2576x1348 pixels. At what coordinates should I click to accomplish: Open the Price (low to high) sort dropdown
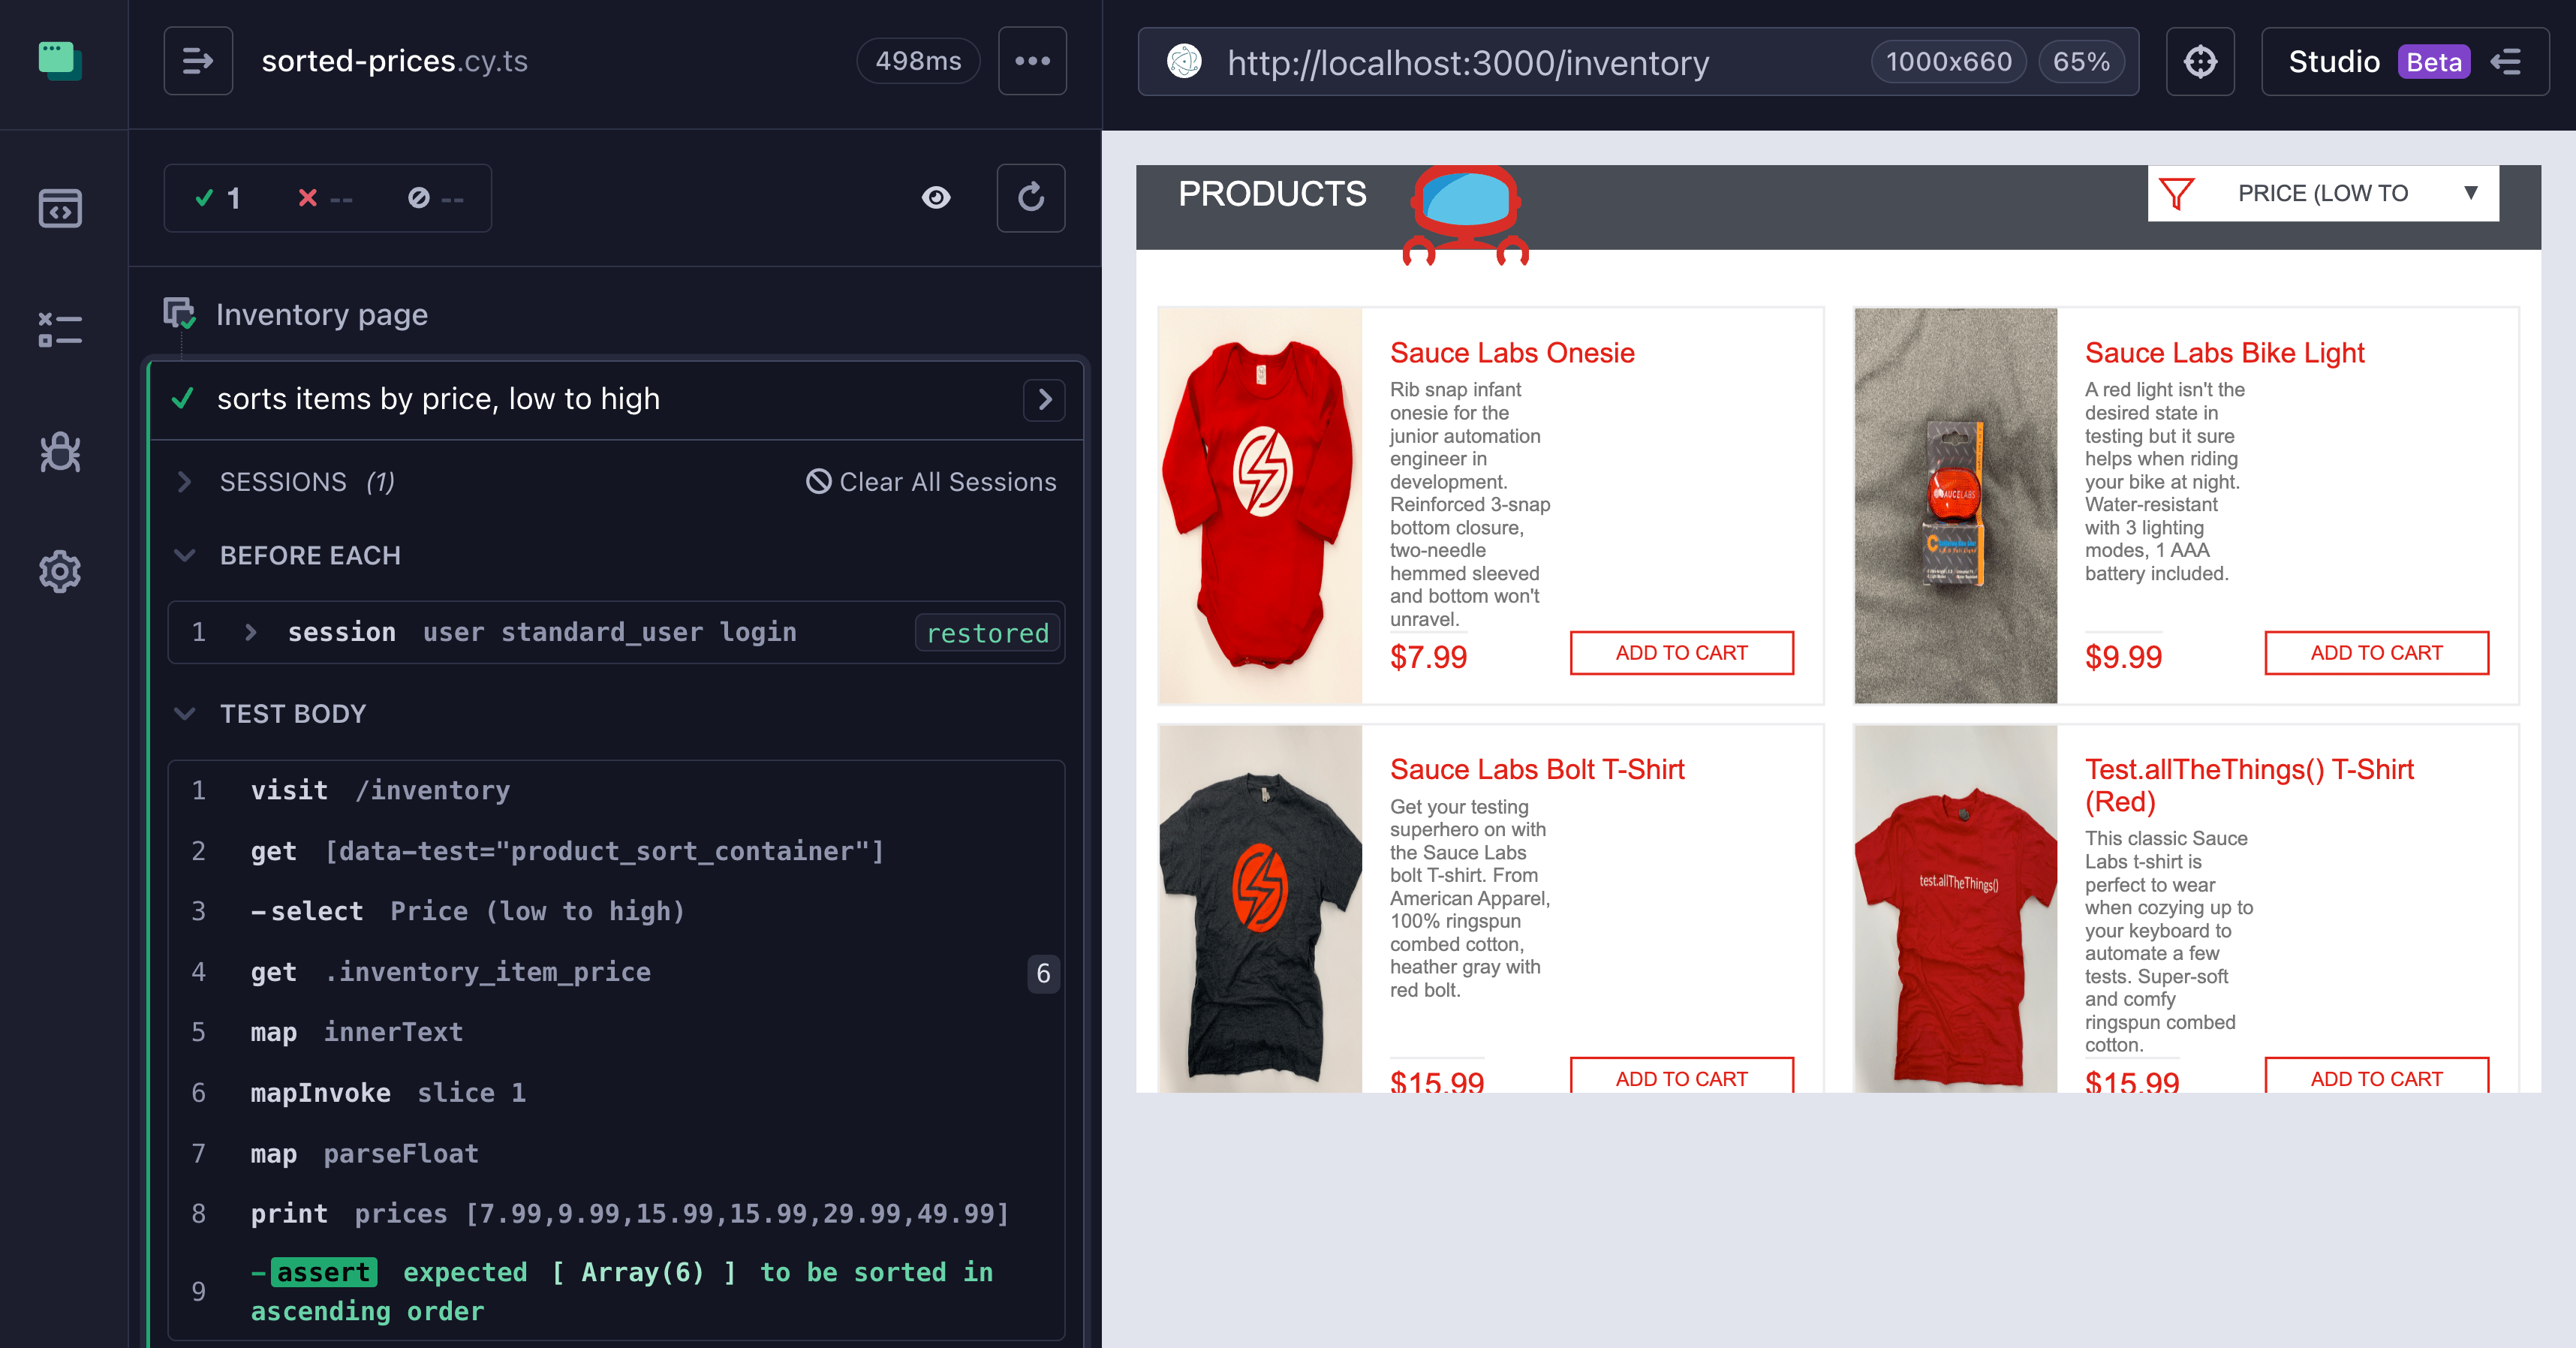point(2322,194)
